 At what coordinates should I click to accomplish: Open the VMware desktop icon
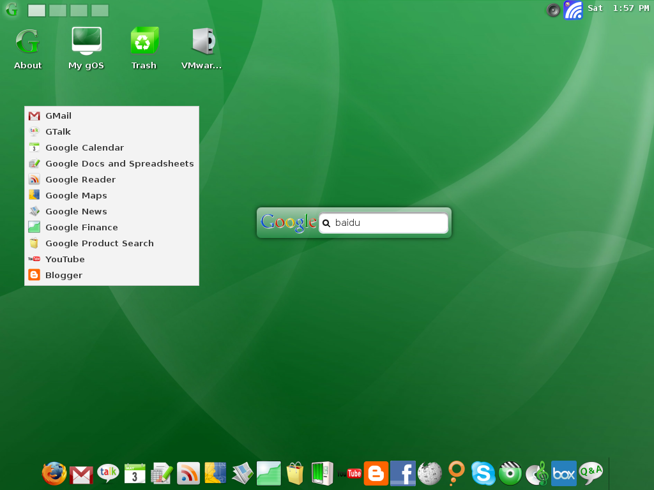(201, 48)
